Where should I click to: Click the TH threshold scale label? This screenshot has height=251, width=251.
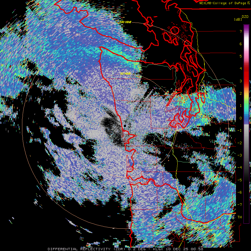click(240, 217)
